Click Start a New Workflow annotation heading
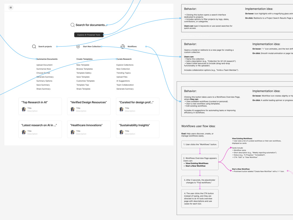The height and width of the screenshot is (220, 293). pyautogui.click(x=241, y=169)
